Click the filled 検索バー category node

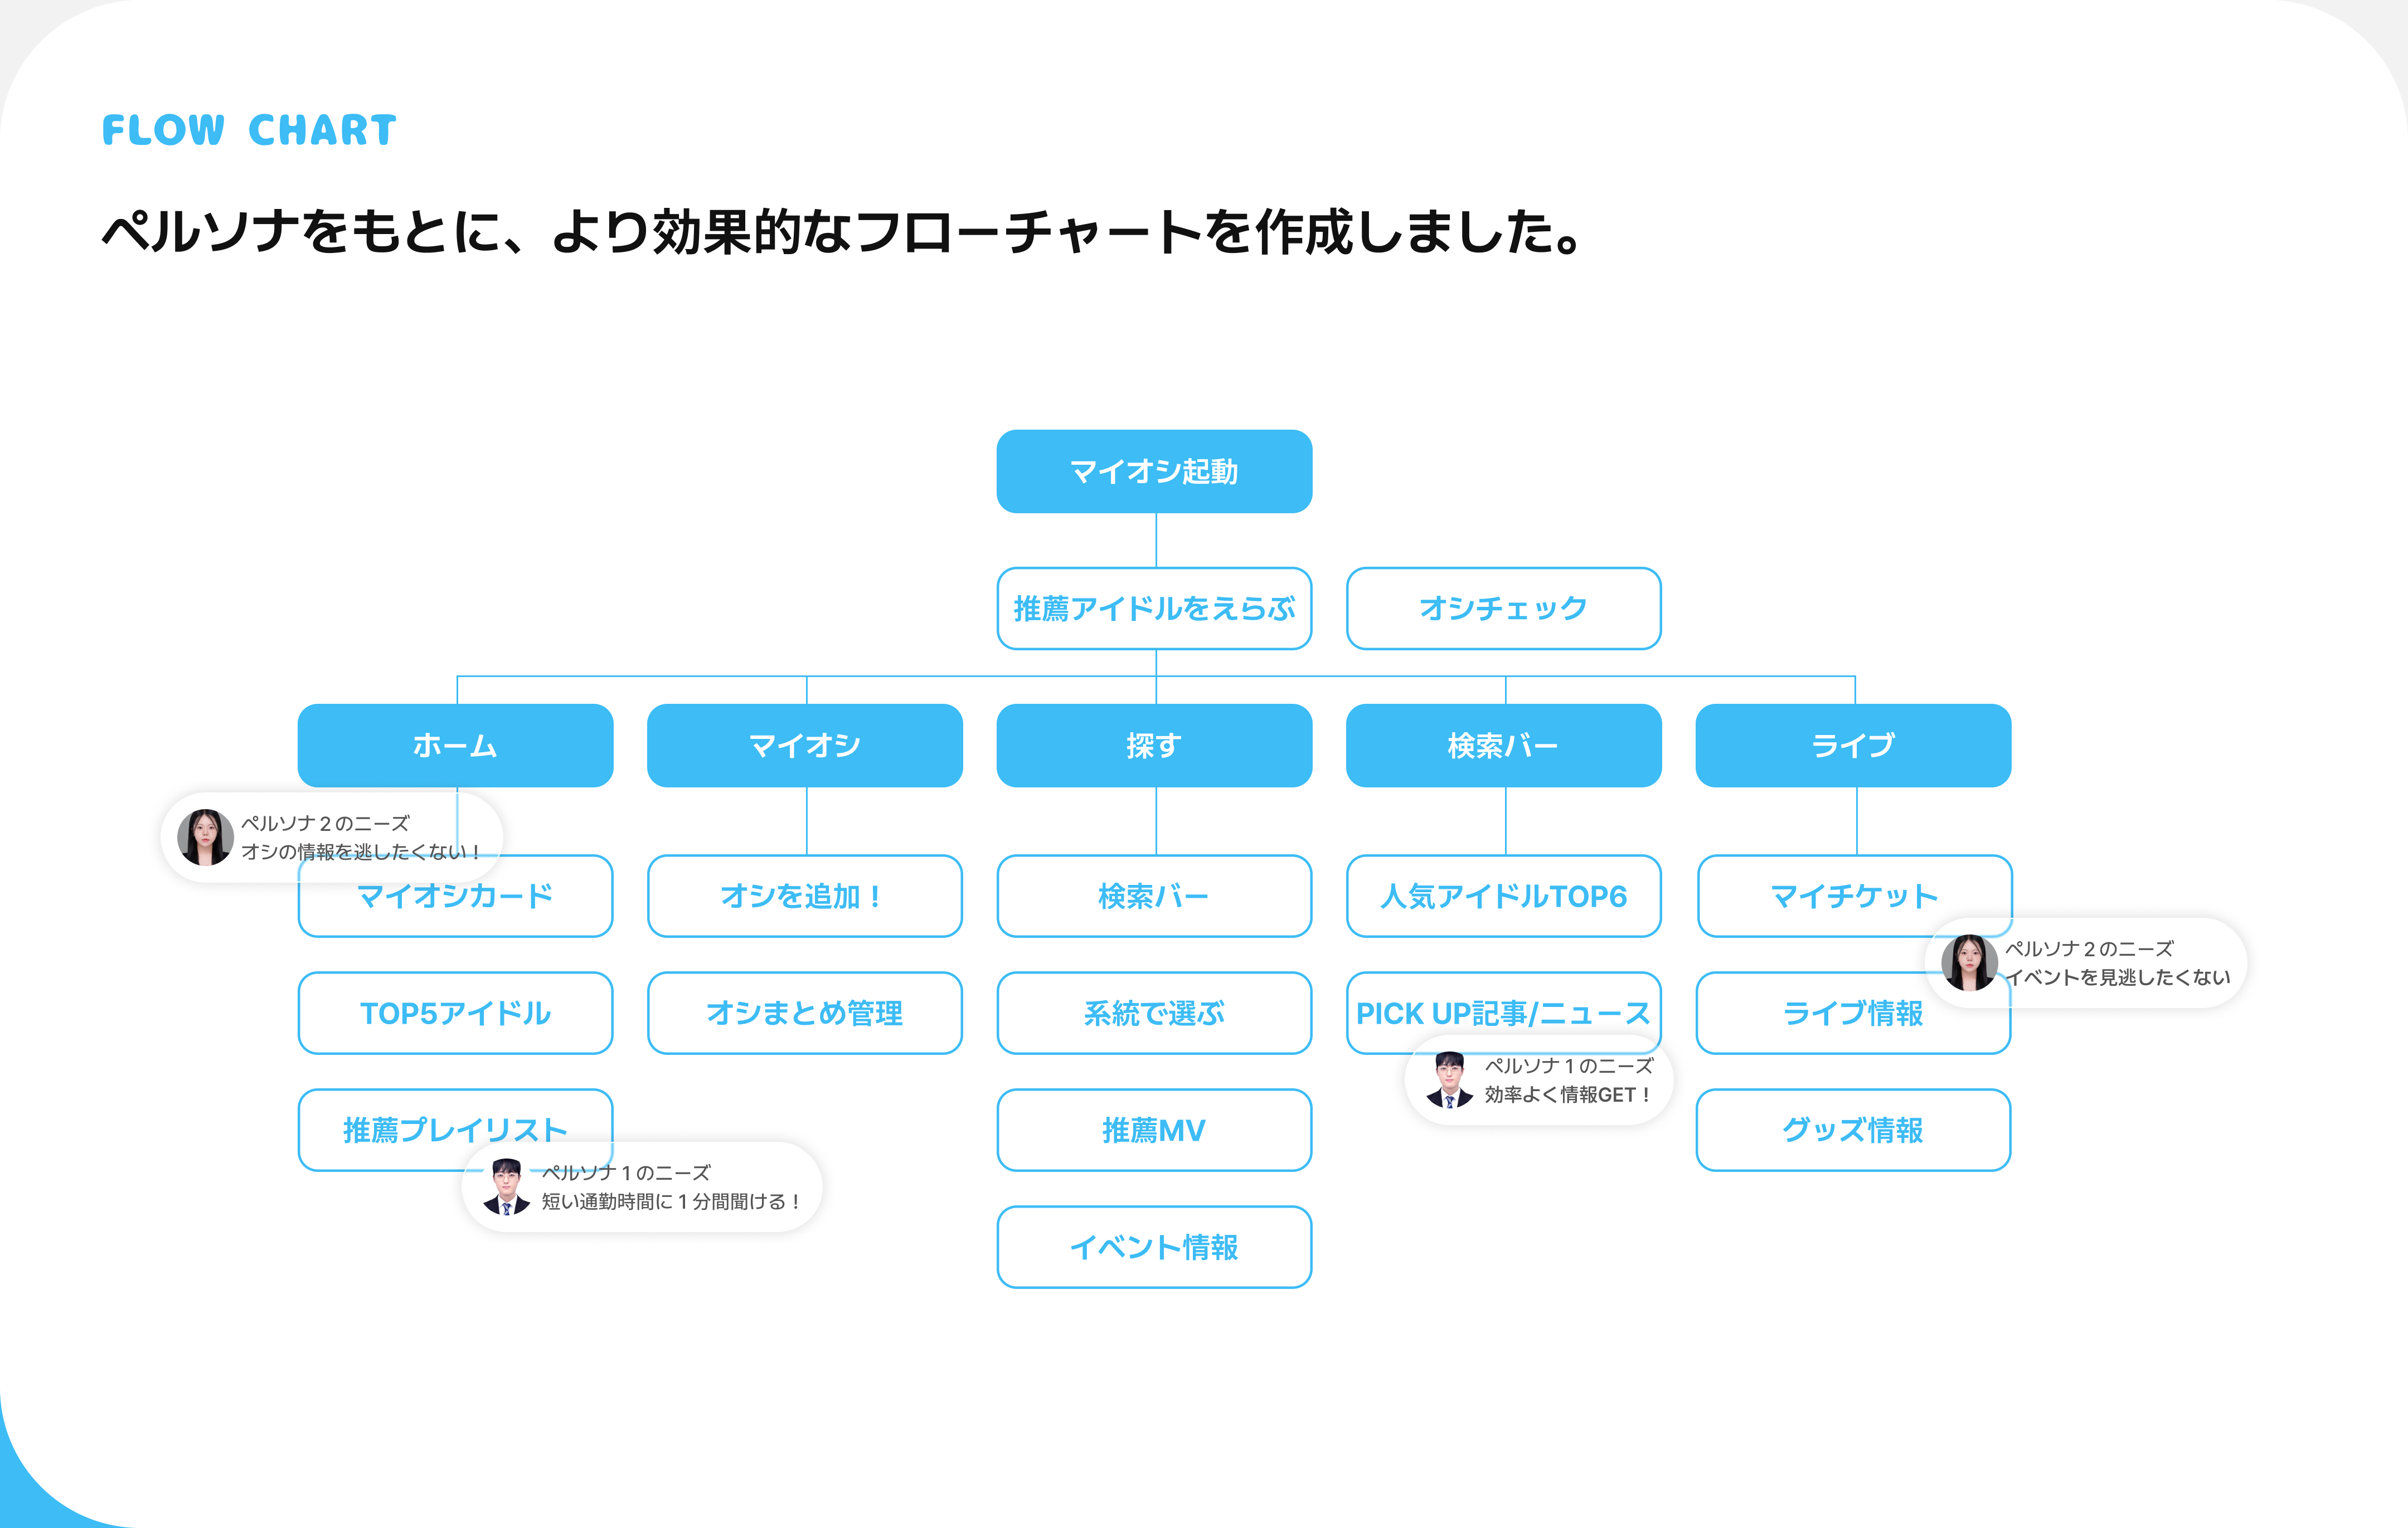click(1503, 745)
